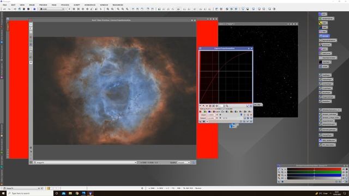The height and width of the screenshot is (196, 349).
Task: Click the Apply square icon in CurvesTransformation
Action: [x=204, y=121]
